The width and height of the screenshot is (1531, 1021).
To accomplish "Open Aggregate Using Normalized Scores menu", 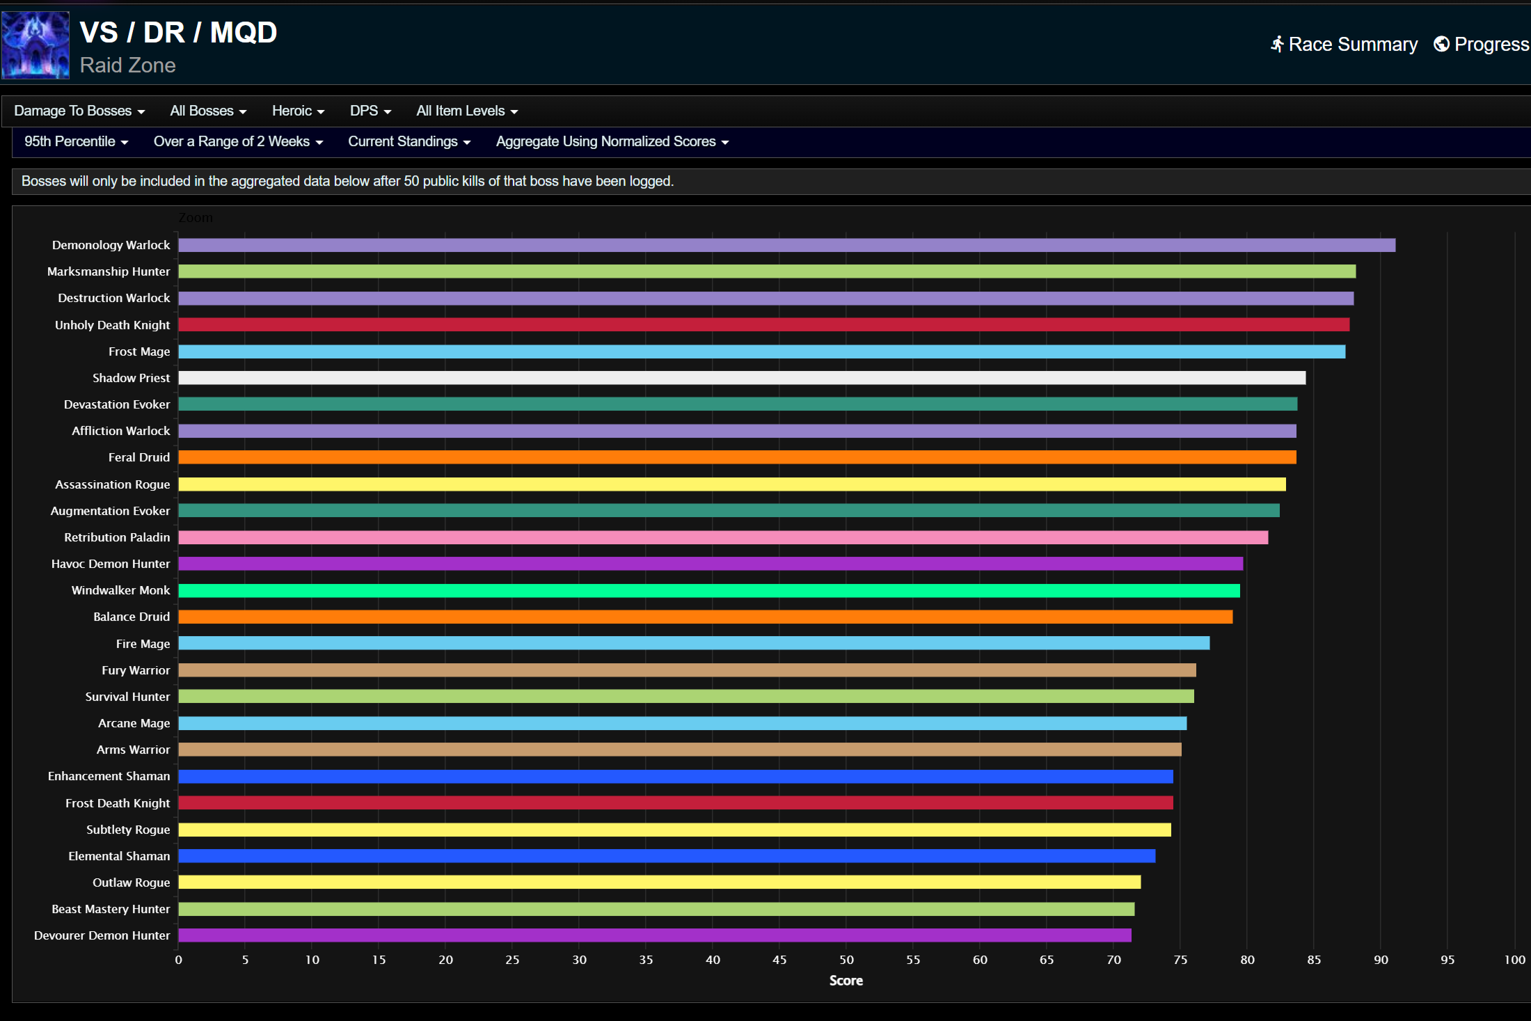I will (612, 141).
